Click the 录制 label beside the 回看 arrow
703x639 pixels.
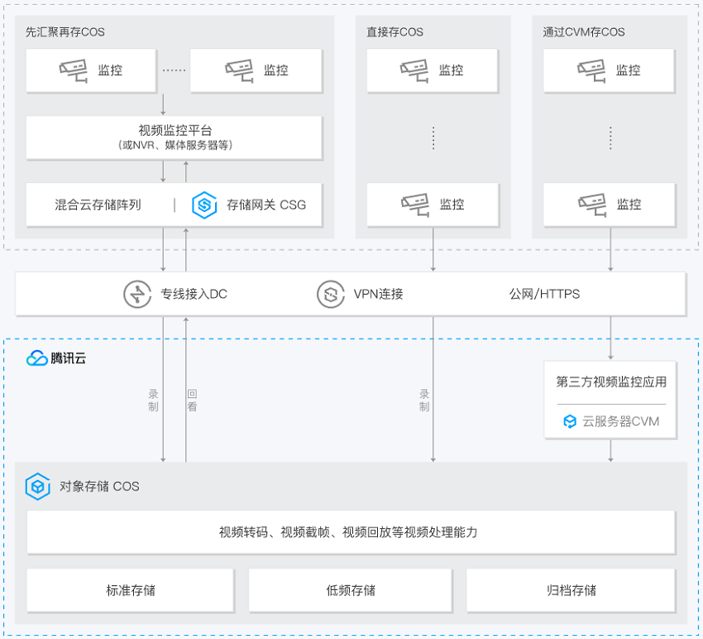click(x=153, y=401)
